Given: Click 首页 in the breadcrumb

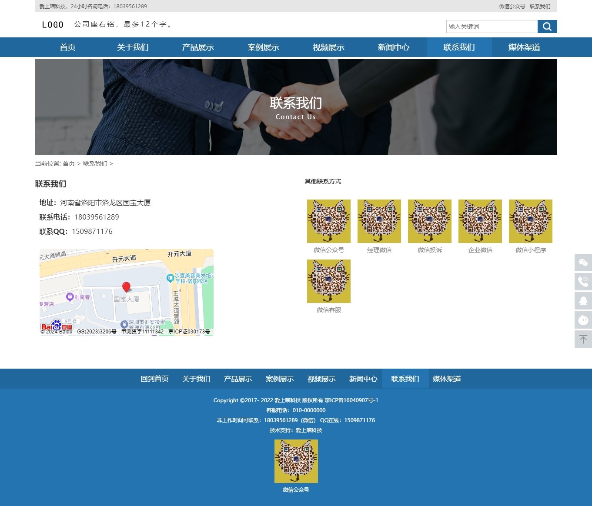Looking at the screenshot, I should (x=69, y=163).
